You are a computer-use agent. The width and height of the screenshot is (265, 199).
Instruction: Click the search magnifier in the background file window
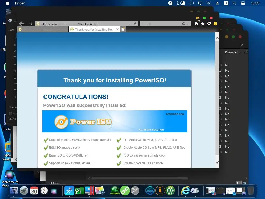click(241, 45)
